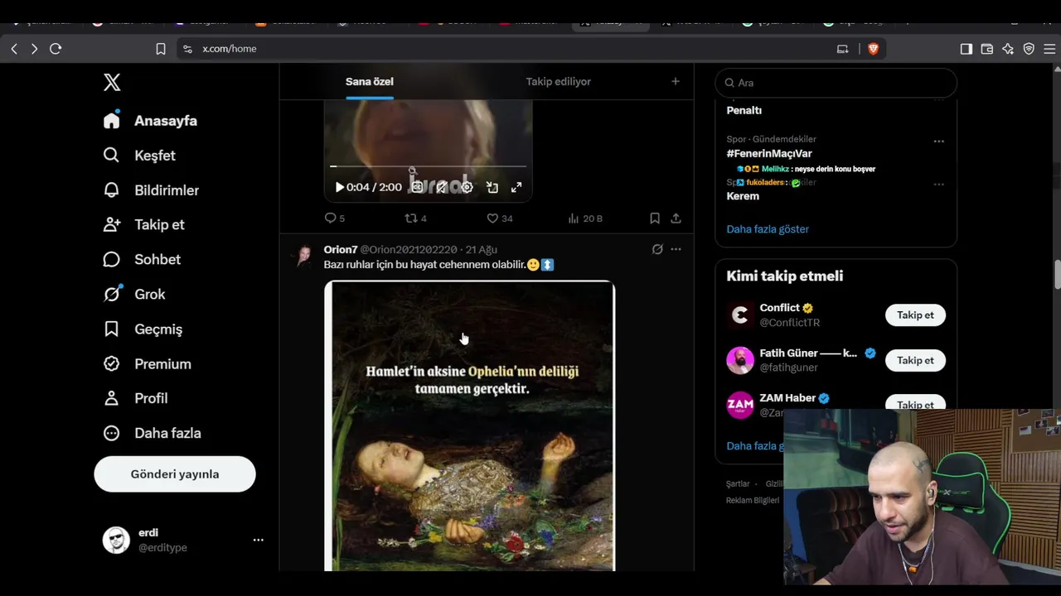Screen dimensions: 1061x596
Task: Open the Grok icon in sidebar
Action: pos(112,294)
